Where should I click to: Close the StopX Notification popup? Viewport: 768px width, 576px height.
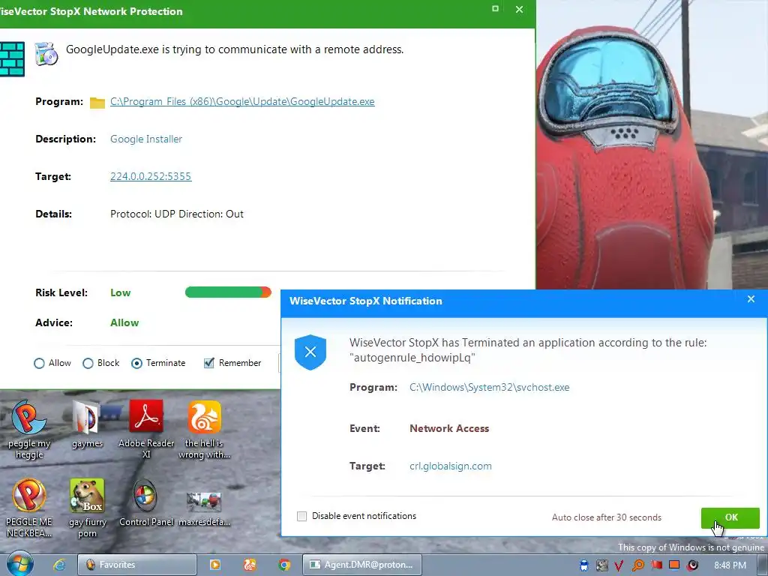(x=751, y=299)
